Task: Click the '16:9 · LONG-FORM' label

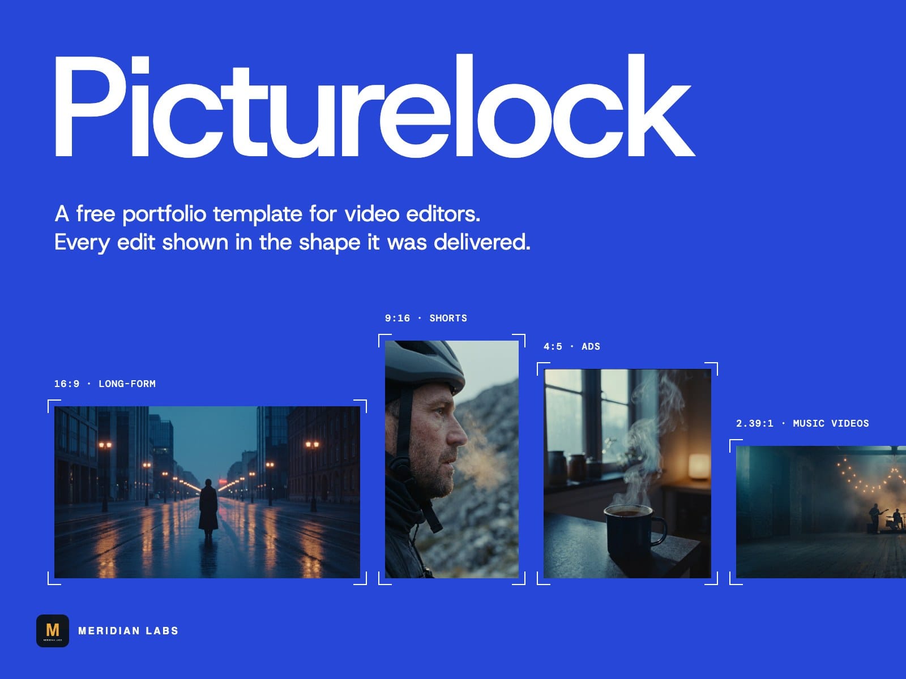Action: [105, 384]
